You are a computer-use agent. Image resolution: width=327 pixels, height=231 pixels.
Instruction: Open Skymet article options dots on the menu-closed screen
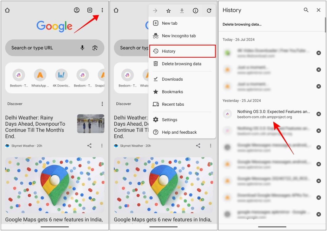coord(102,146)
